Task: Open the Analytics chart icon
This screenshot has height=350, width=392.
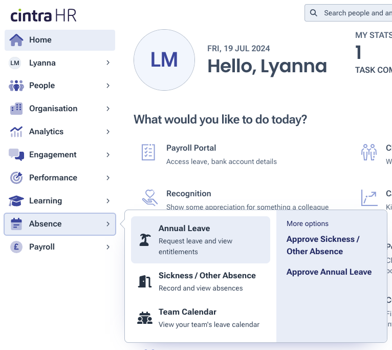Action: tap(16, 132)
